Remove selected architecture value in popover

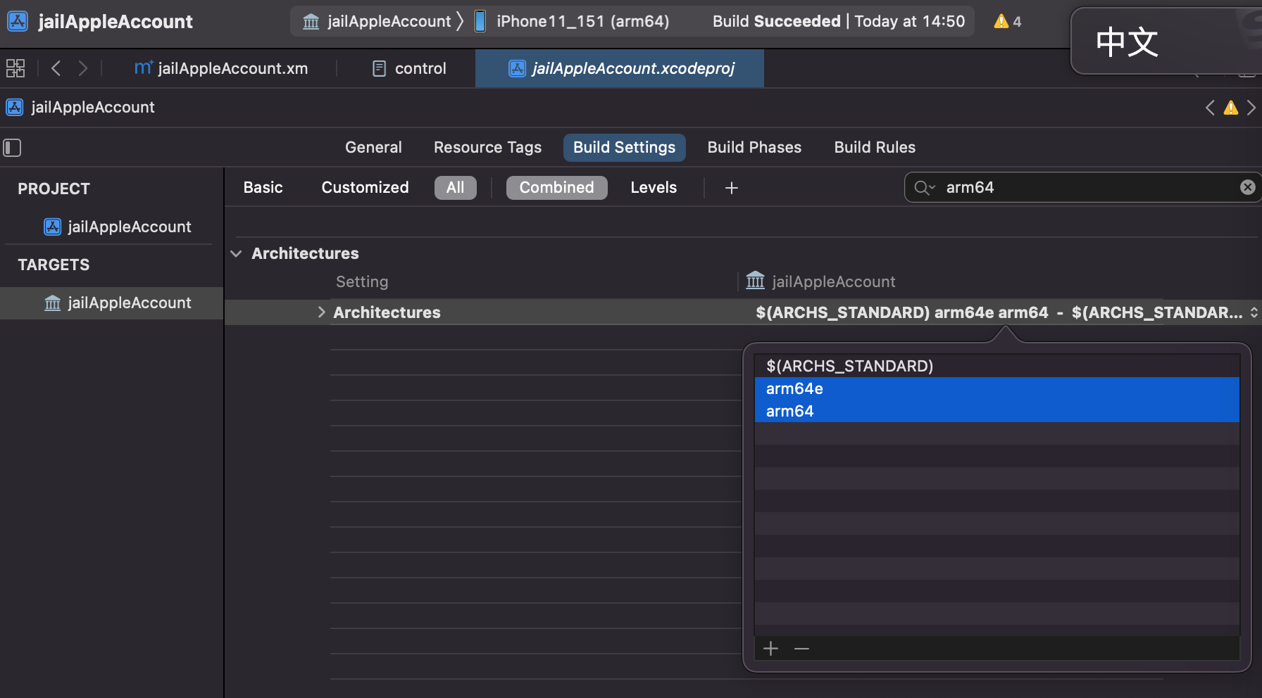tap(801, 648)
